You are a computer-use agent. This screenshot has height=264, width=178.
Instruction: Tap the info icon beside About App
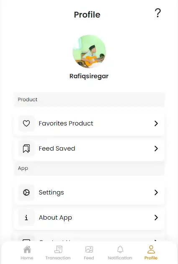(26, 218)
